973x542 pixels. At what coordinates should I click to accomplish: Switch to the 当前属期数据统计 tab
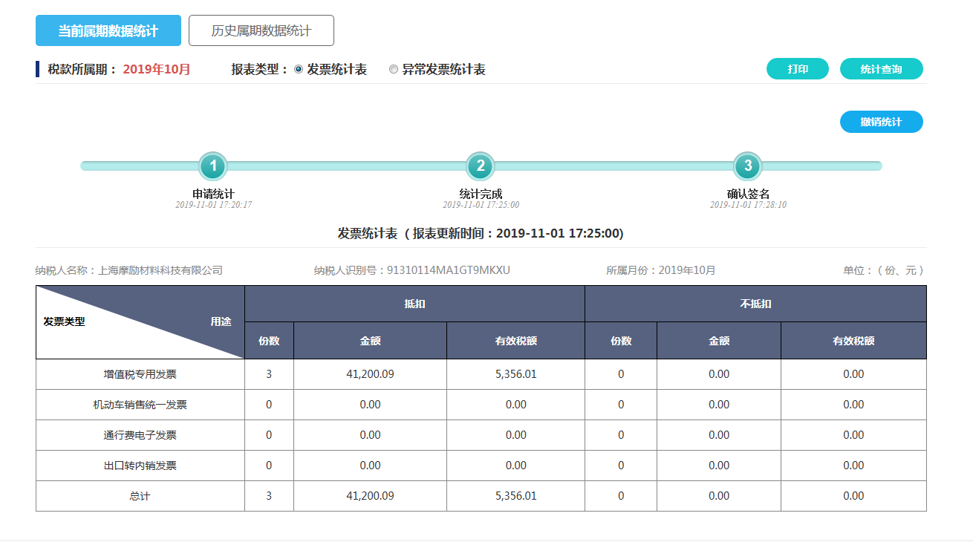pos(108,30)
